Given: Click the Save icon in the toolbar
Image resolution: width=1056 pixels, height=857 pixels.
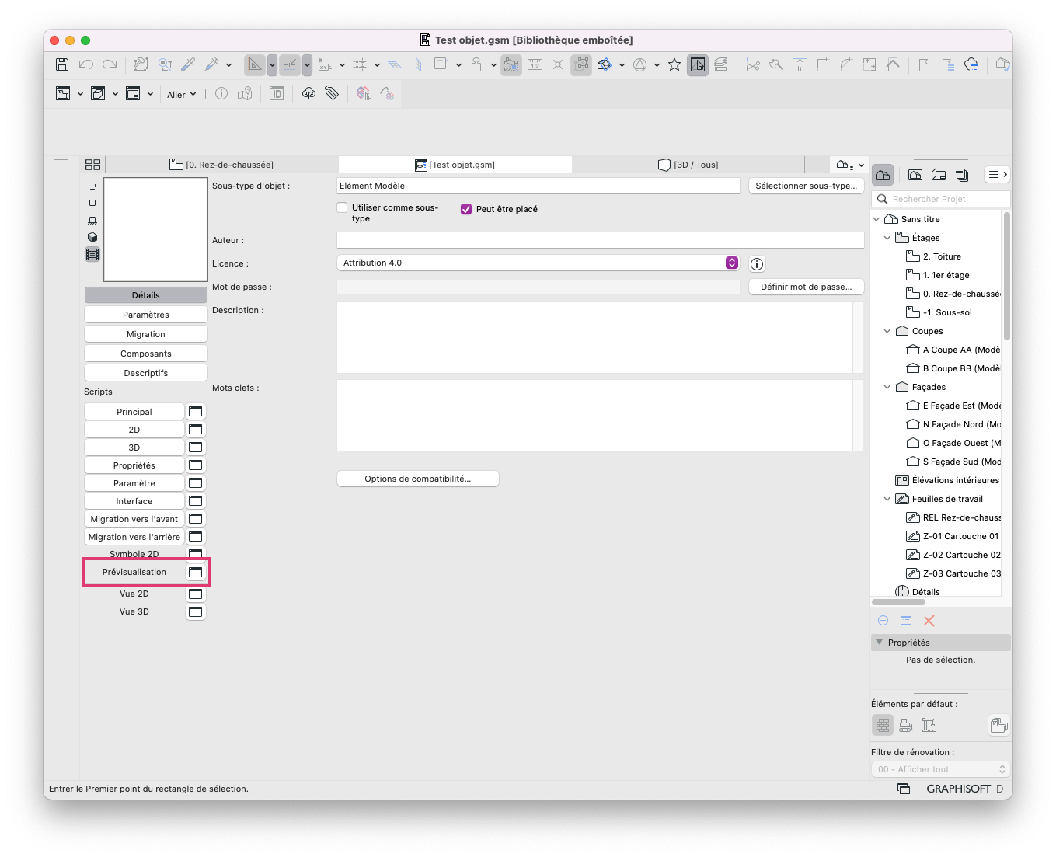Looking at the screenshot, I should tap(62, 65).
